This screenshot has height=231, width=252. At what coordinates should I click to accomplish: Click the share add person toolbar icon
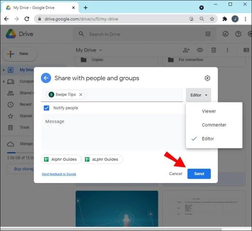[x=186, y=50]
